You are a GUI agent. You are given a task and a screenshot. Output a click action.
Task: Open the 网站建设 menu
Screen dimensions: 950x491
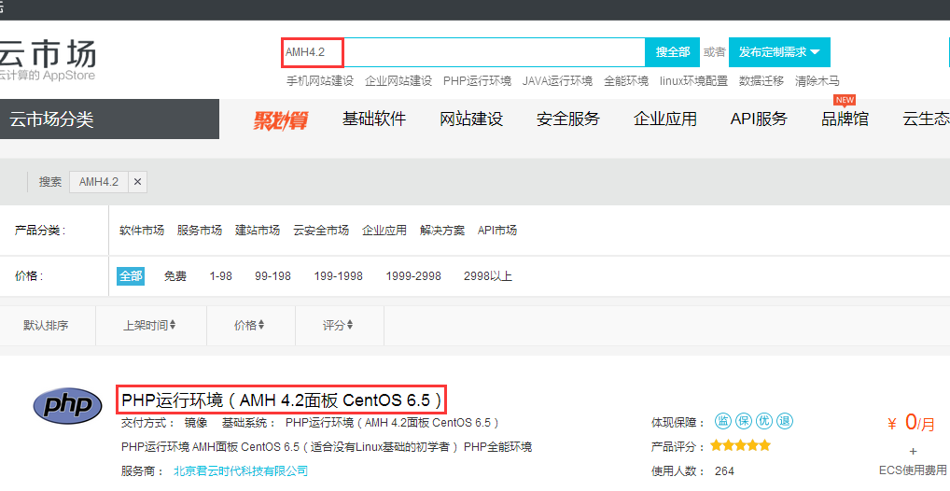(x=471, y=119)
